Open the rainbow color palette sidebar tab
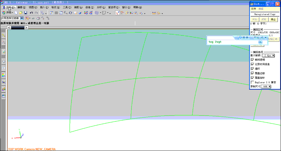This screenshot has width=281, height=151. click(x=3, y=75)
